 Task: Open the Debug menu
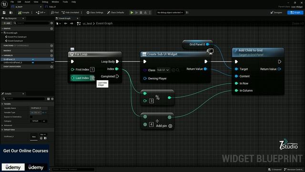tap(45, 2)
